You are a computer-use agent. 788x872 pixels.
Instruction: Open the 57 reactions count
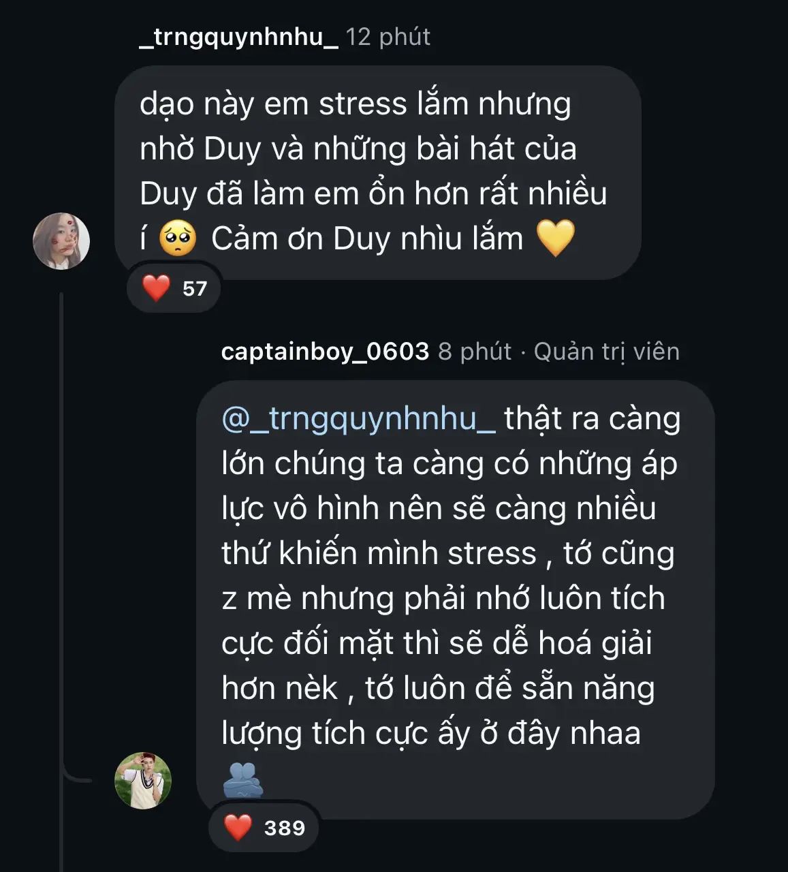coord(195,289)
